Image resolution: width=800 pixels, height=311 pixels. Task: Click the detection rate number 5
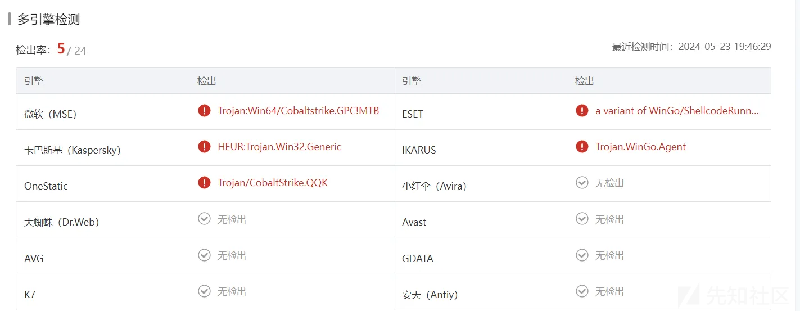[61, 48]
